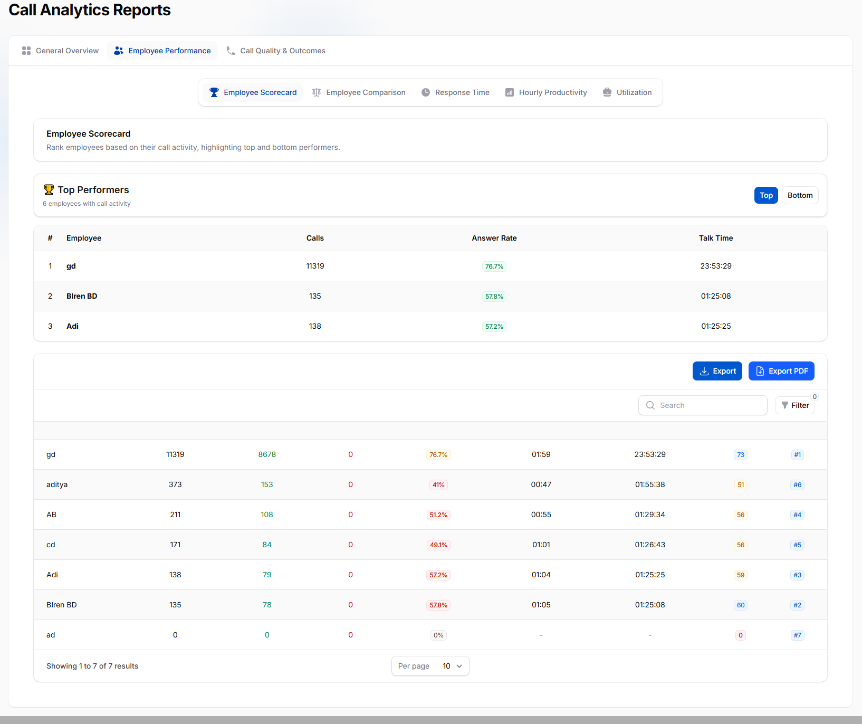862x724 pixels.
Task: Click aditya in the results table
Action: point(57,484)
